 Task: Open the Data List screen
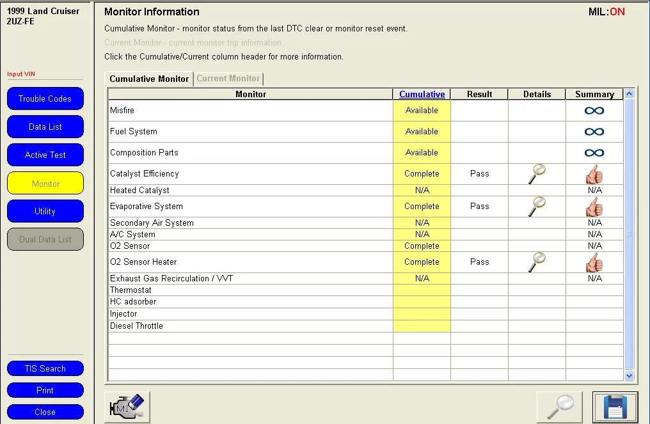click(x=45, y=127)
